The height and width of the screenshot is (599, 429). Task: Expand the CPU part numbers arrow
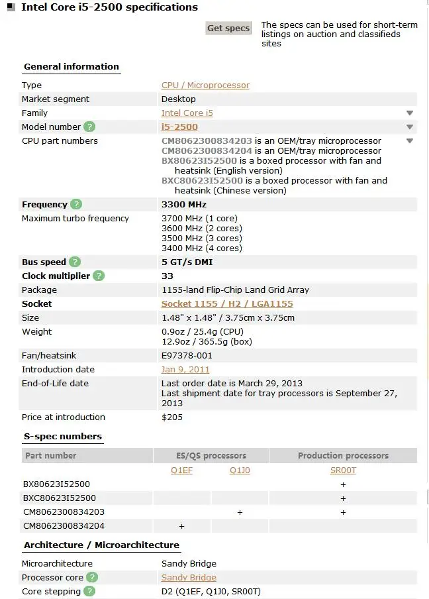(410, 141)
